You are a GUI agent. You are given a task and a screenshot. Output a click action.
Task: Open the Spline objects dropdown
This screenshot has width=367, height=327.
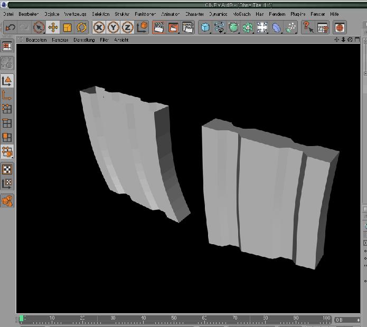(220, 27)
